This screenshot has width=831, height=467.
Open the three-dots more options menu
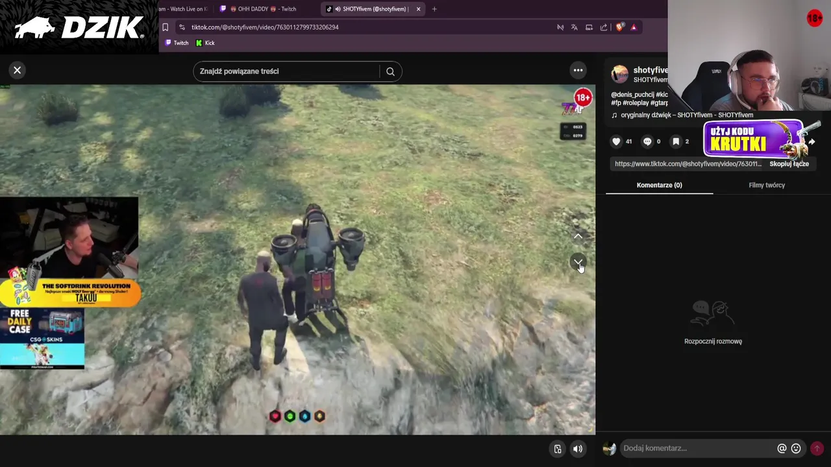click(578, 70)
